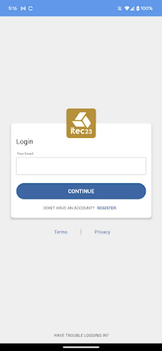Tap the Your Email label
Image resolution: width=162 pixels, height=351 pixels.
[25, 154]
